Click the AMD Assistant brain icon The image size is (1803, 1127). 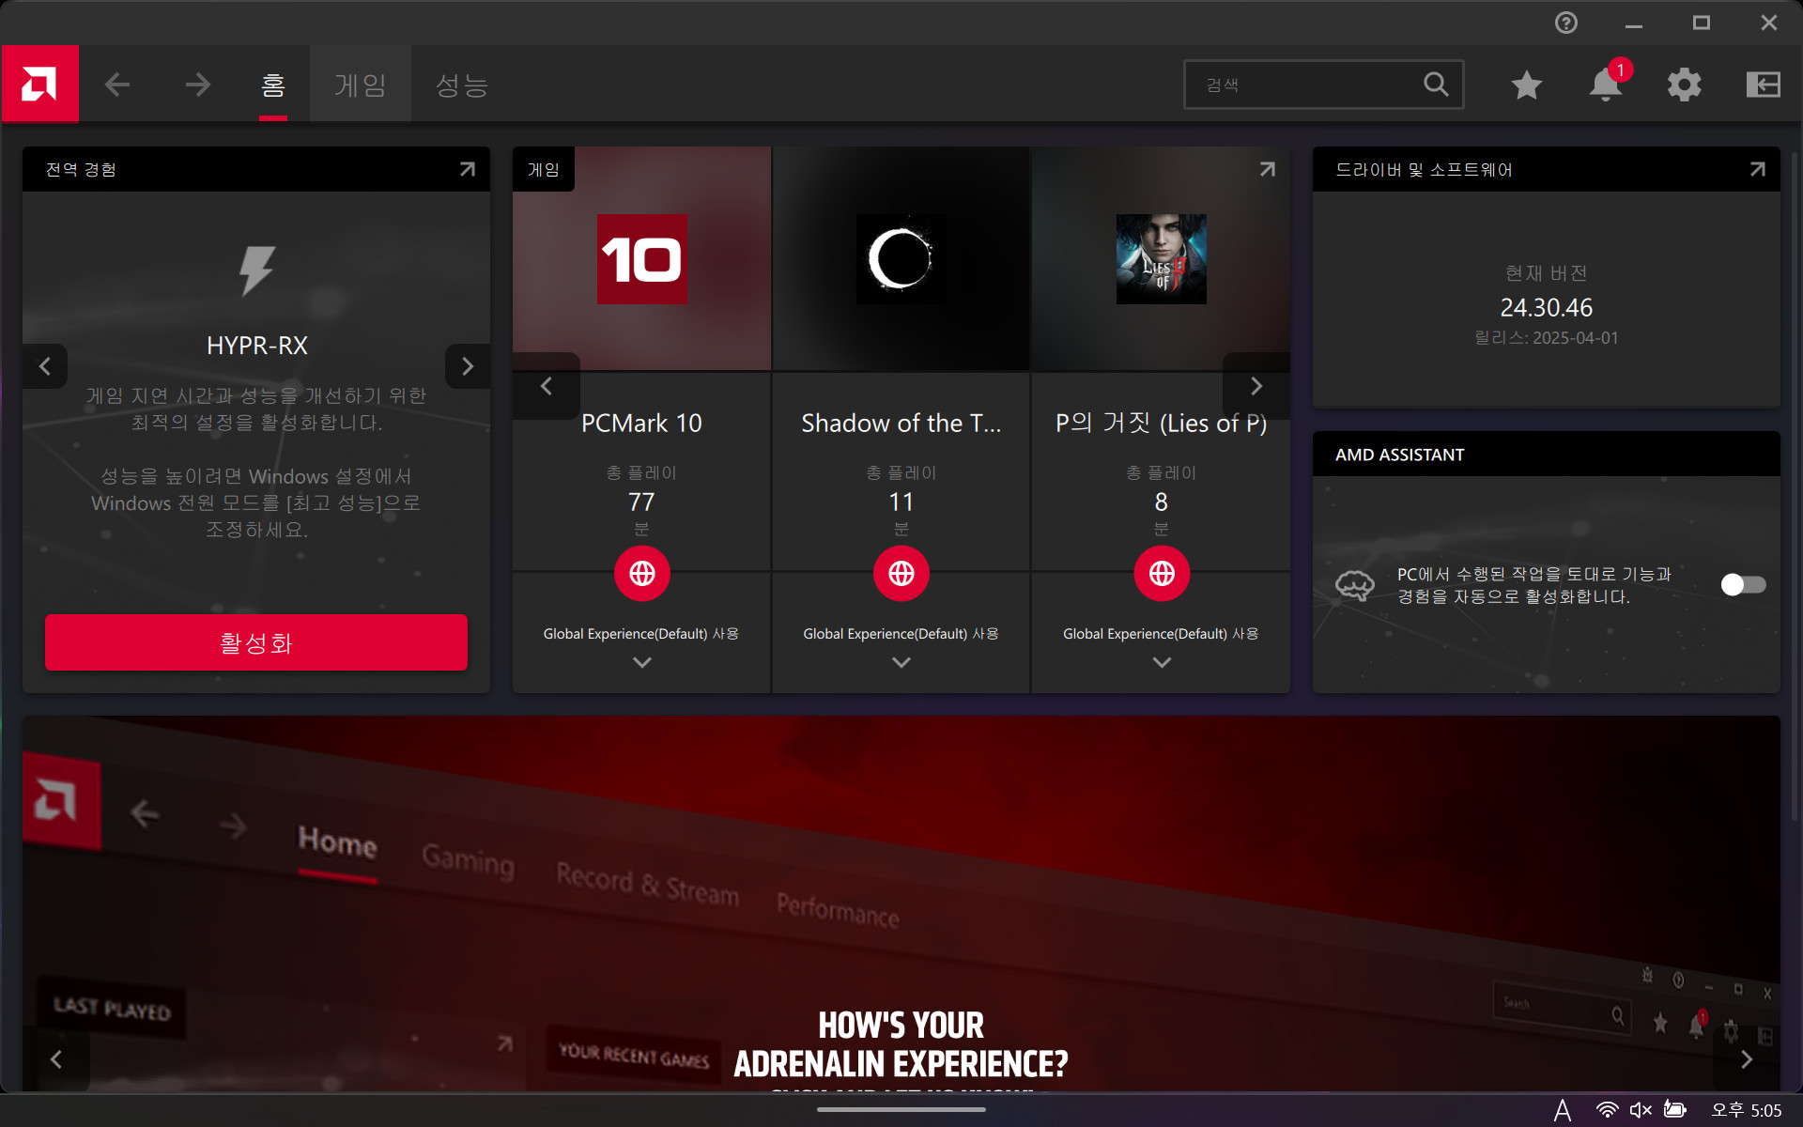click(1355, 585)
